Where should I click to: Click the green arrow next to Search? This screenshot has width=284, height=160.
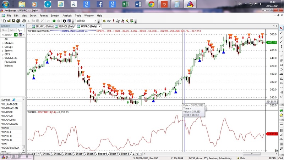[x=16, y=35]
